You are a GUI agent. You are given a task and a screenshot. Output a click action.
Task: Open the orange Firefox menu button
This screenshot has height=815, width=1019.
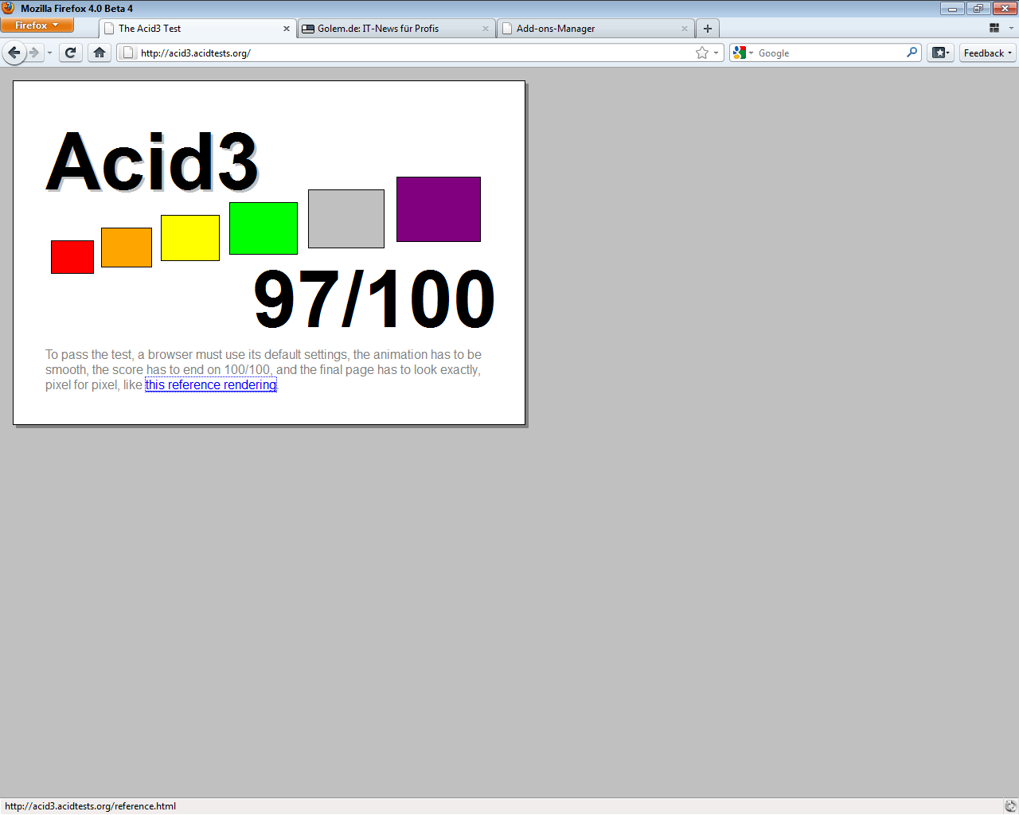[x=37, y=25]
